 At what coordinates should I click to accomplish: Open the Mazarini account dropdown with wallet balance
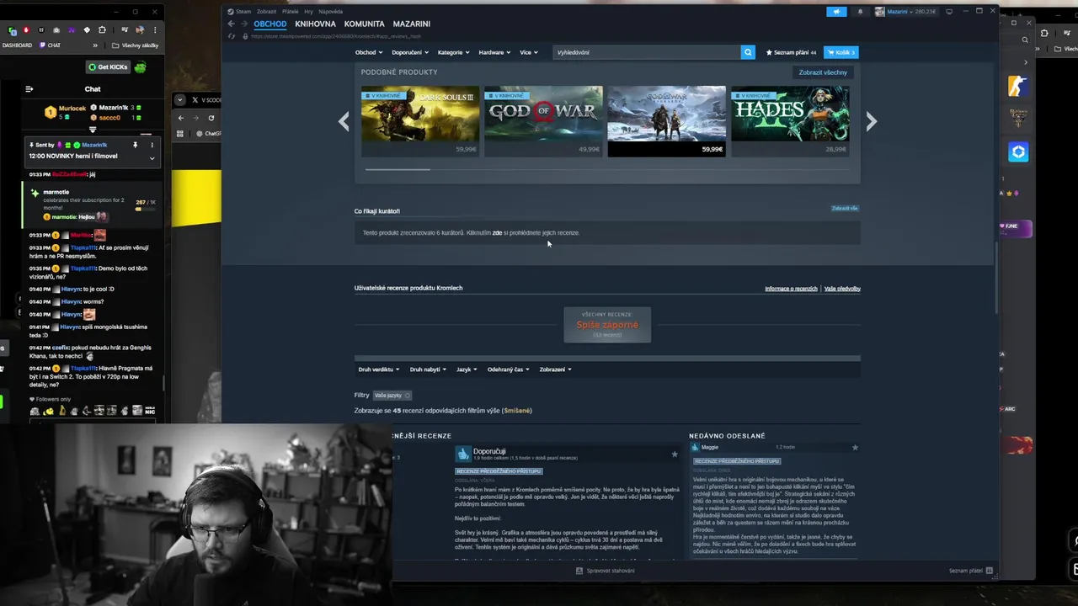906,12
